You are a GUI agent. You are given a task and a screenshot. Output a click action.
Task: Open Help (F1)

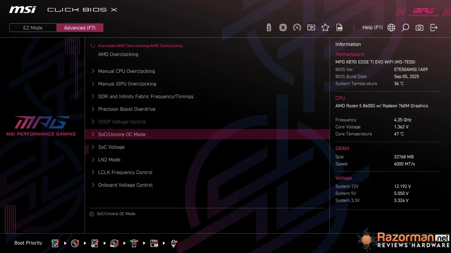[x=372, y=28]
